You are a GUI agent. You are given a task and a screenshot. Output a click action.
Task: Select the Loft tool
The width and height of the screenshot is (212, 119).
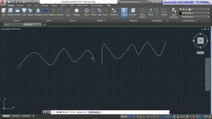[24, 12]
